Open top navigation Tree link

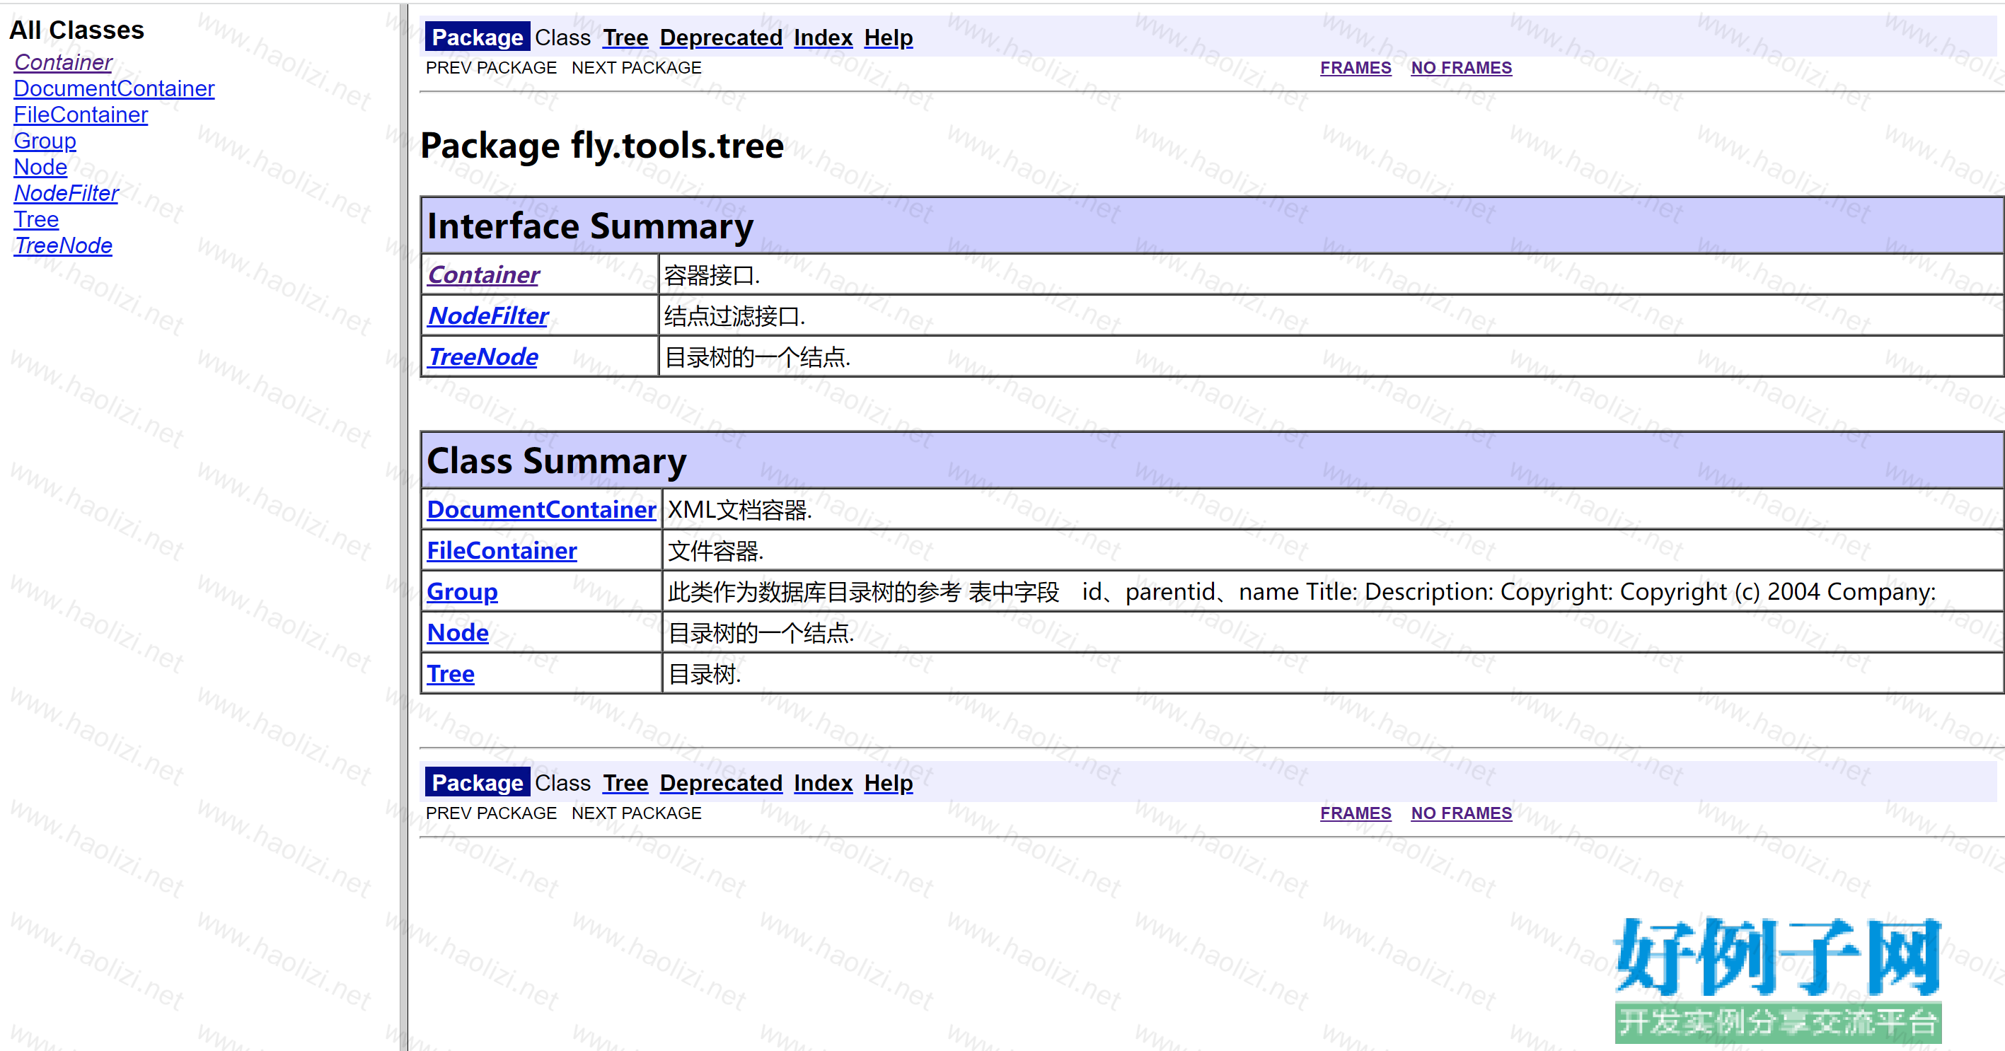coord(625,37)
